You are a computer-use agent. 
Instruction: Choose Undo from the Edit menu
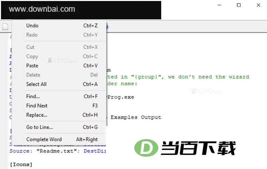62,26
